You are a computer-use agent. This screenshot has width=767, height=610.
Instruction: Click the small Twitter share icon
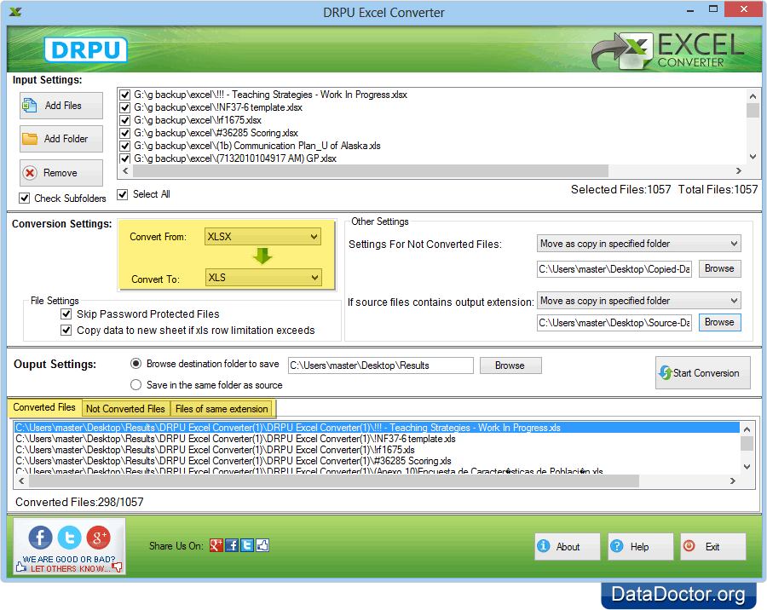tap(247, 545)
